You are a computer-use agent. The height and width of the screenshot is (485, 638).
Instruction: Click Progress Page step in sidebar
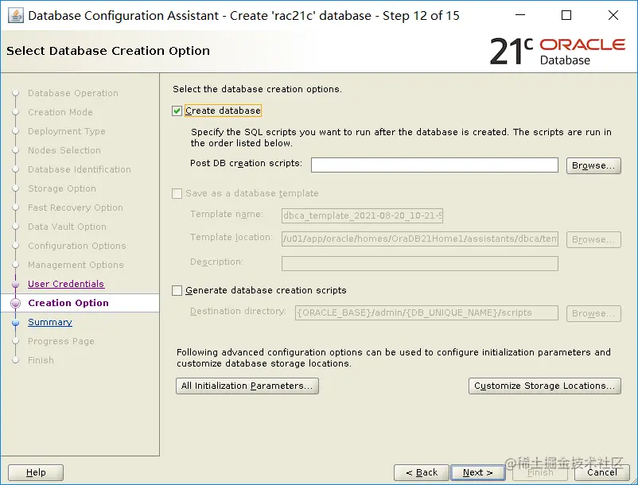pyautogui.click(x=61, y=341)
